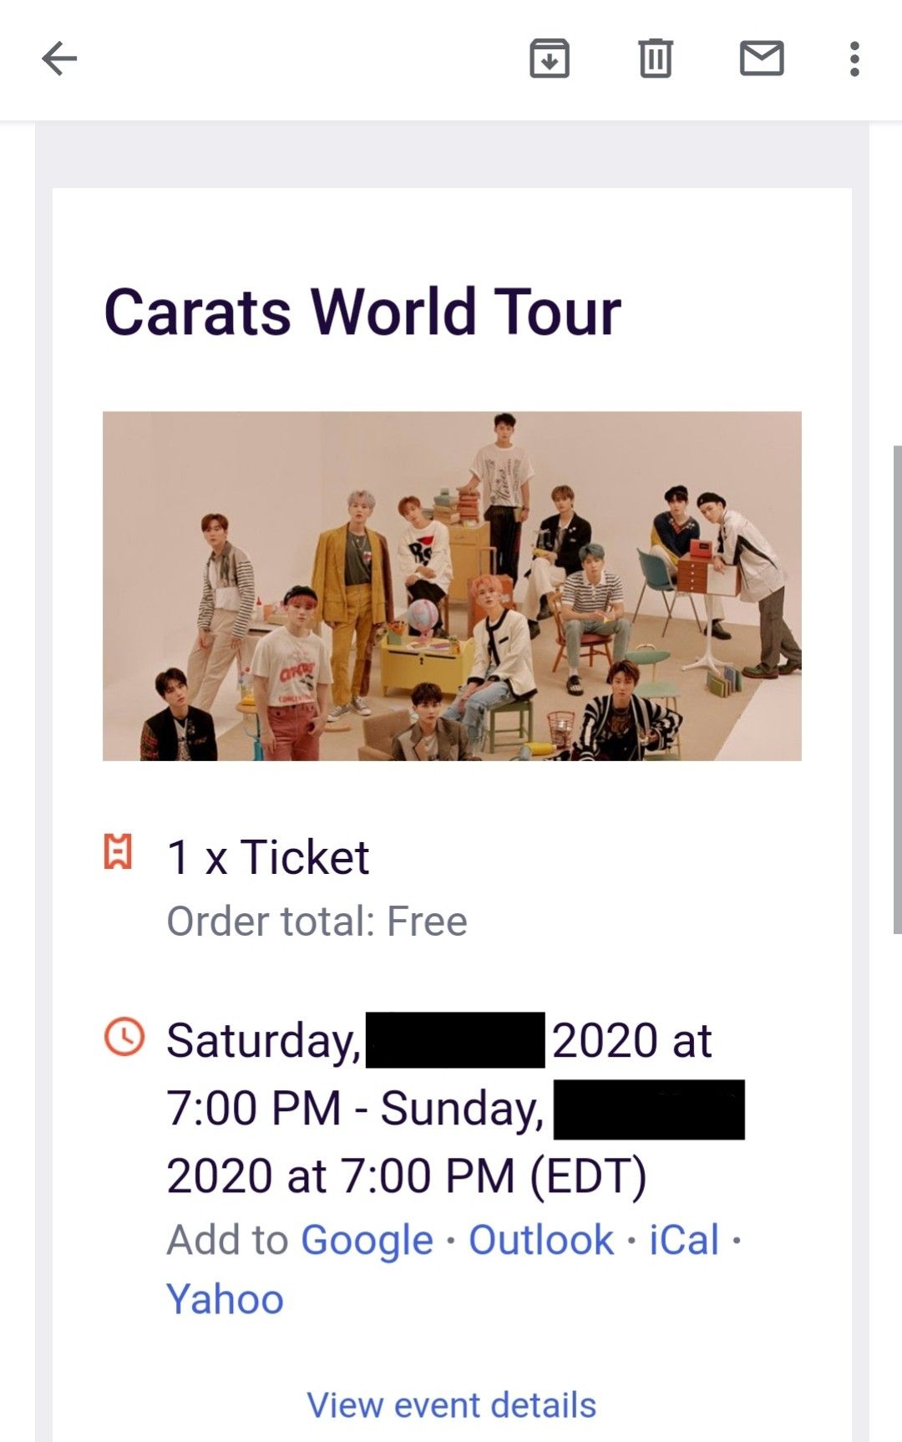
Task: Click the orange clock icon
Action: coord(124,1037)
